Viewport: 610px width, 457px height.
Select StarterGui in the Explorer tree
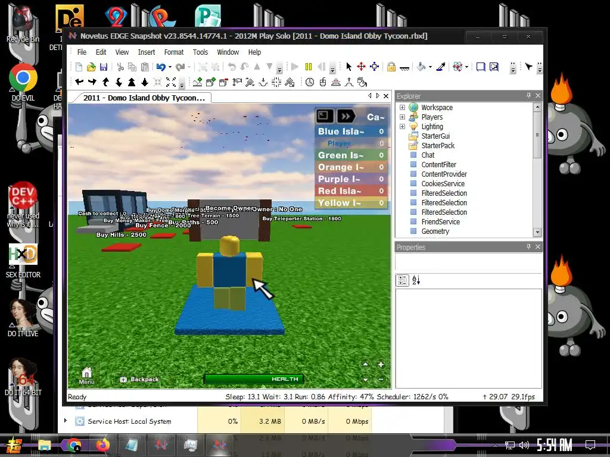pos(435,136)
